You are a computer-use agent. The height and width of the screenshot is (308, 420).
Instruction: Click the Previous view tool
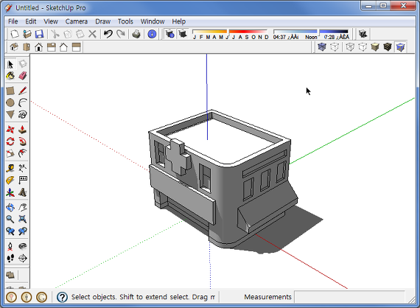10,231
